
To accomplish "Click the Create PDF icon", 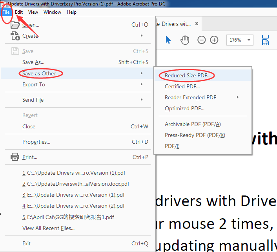I will click(x=15, y=36).
